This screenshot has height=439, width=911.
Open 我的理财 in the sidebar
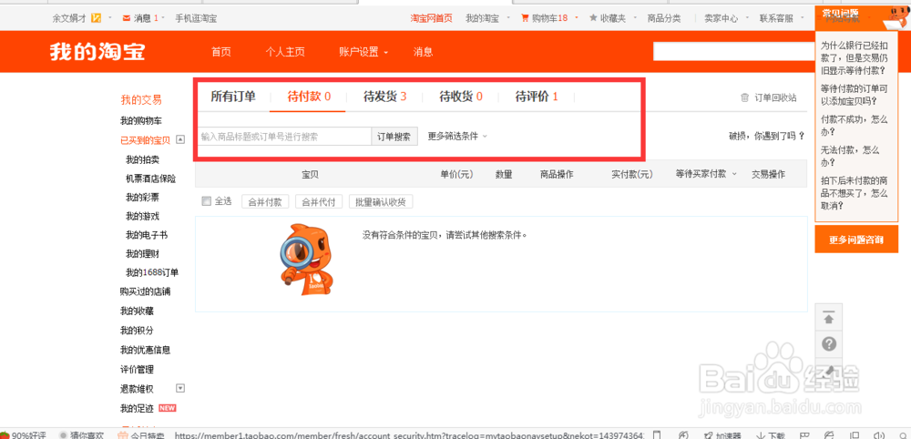pos(142,254)
